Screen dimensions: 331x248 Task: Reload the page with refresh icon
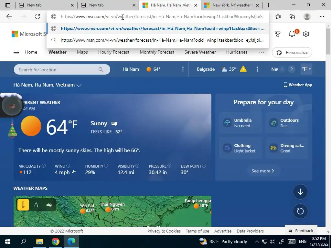click(x=37, y=16)
